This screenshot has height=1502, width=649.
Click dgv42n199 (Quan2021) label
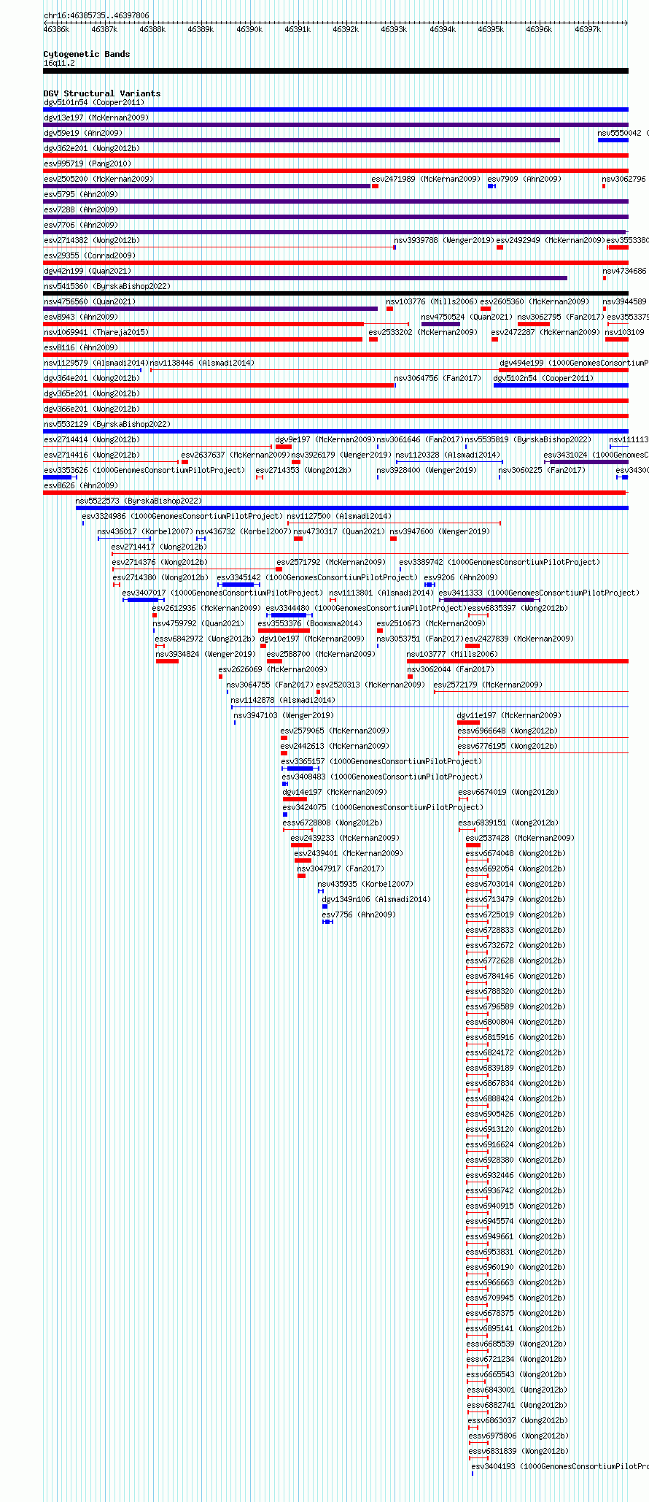click(x=88, y=271)
